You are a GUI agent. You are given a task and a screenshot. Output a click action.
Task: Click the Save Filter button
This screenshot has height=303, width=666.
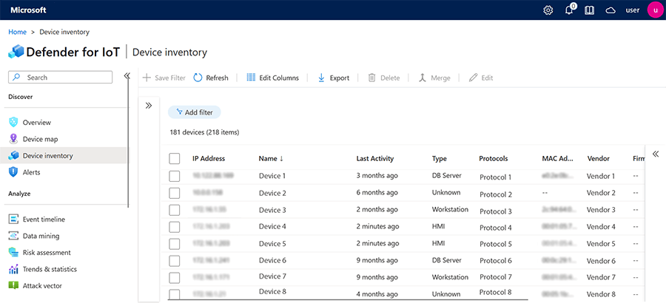[x=164, y=78]
